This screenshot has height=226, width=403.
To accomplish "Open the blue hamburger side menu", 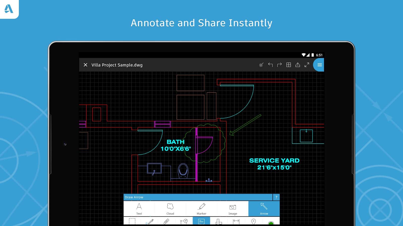I will (319, 65).
